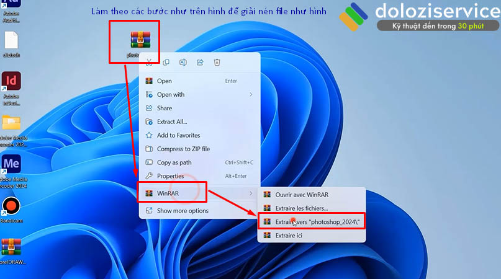501x279 pixels.
Task: Select Open in the context menu
Action: 200,81
